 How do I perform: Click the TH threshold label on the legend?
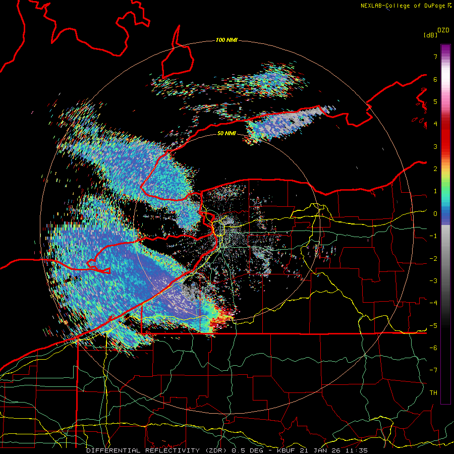pyautogui.click(x=433, y=393)
